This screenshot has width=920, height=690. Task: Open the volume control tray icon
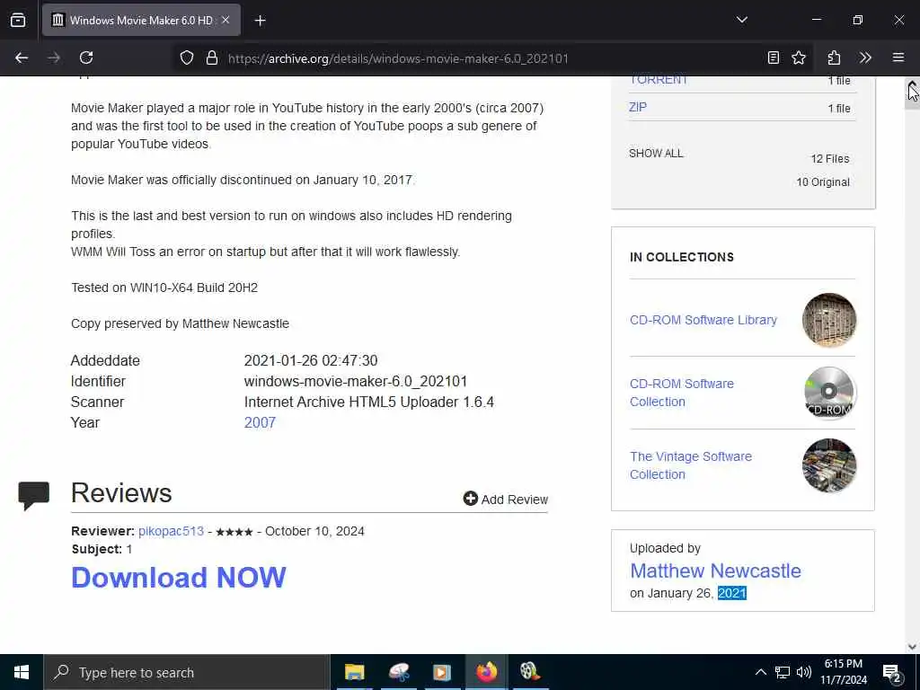(804, 672)
